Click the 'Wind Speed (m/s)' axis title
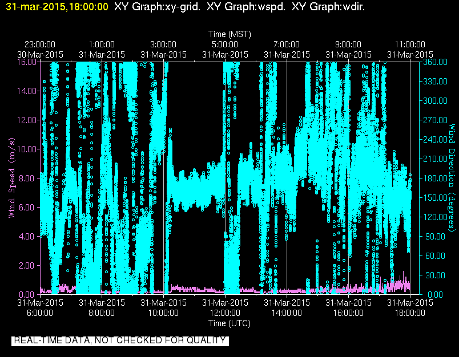 click(11, 178)
